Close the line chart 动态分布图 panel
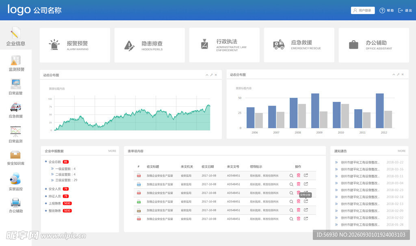 point(216,75)
